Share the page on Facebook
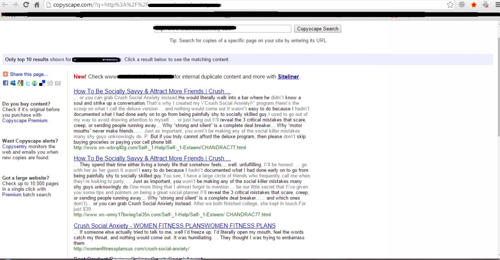 5,83
